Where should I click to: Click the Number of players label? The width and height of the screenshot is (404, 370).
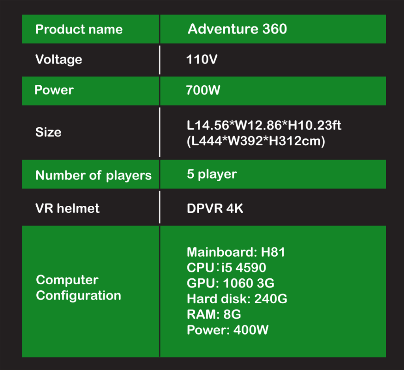tap(94, 175)
